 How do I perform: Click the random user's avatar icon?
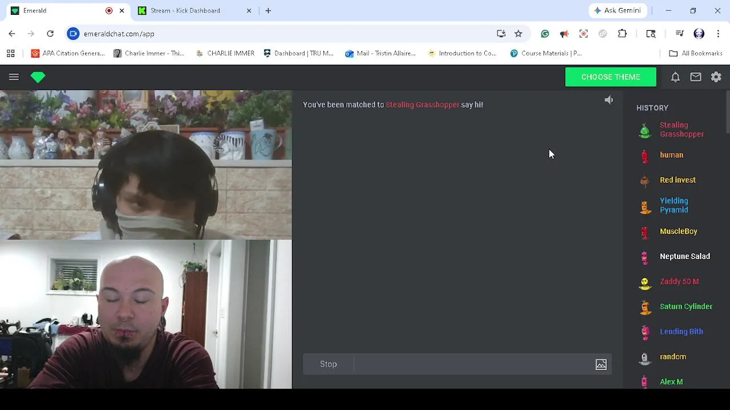pos(645,357)
